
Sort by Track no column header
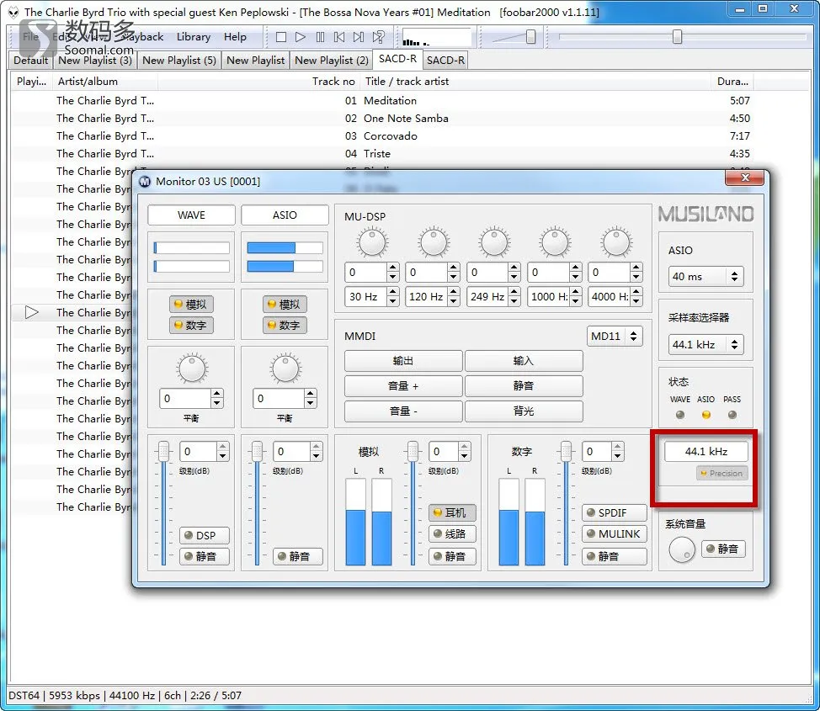[x=333, y=81]
